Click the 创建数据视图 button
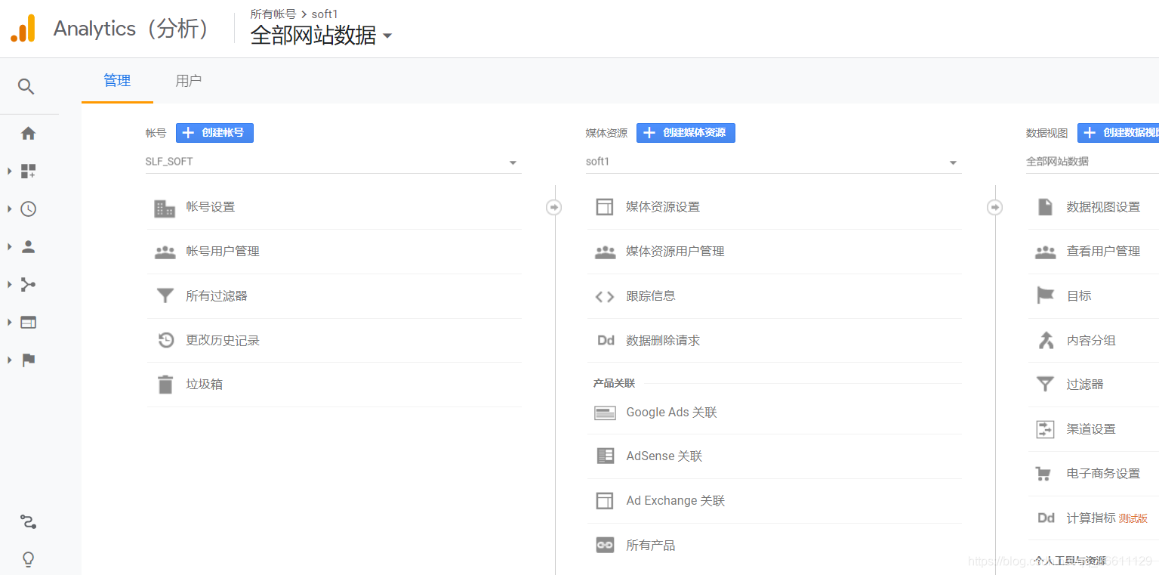 (x=1118, y=133)
